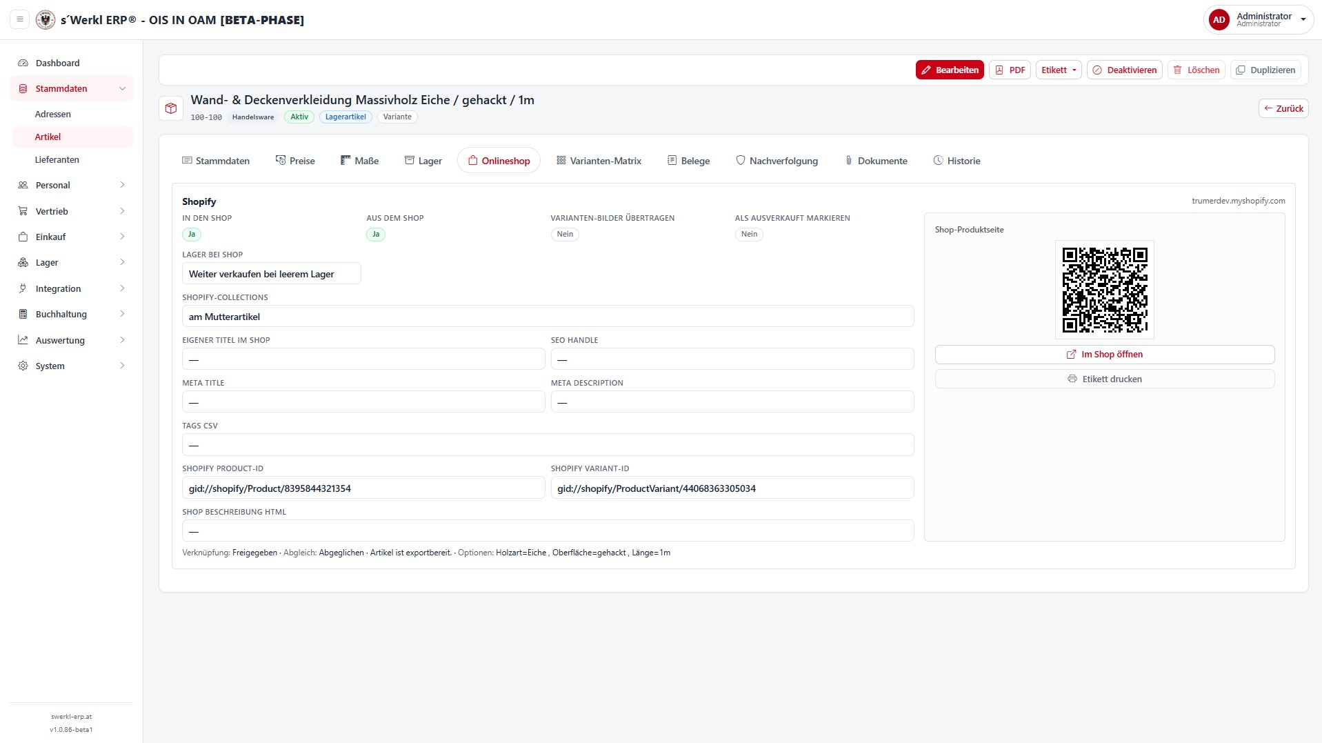Switch to the Preise tab

click(295, 161)
